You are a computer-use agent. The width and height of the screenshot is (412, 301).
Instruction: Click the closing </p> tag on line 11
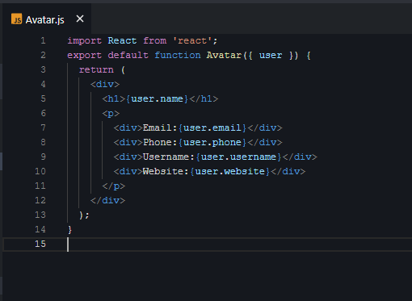[114, 186]
